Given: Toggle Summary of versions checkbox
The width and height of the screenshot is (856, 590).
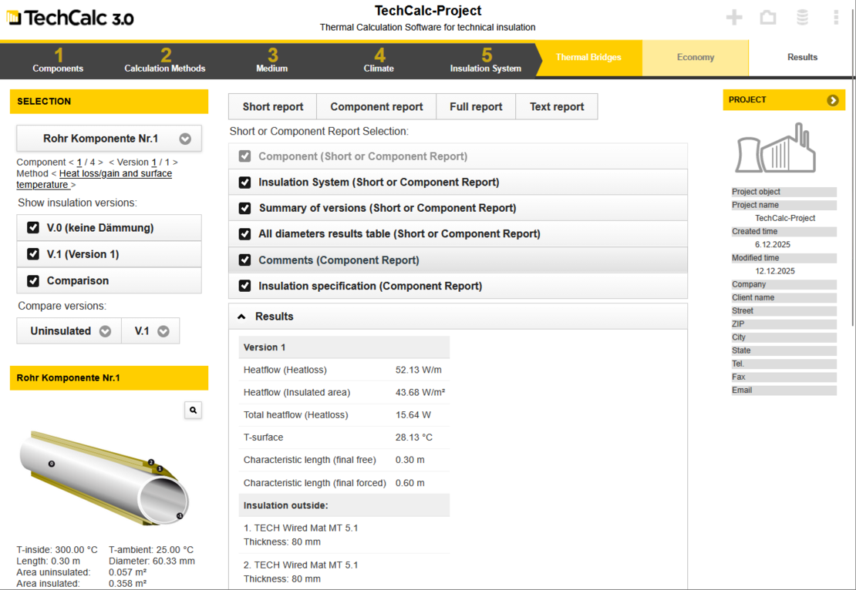Looking at the screenshot, I should [245, 208].
